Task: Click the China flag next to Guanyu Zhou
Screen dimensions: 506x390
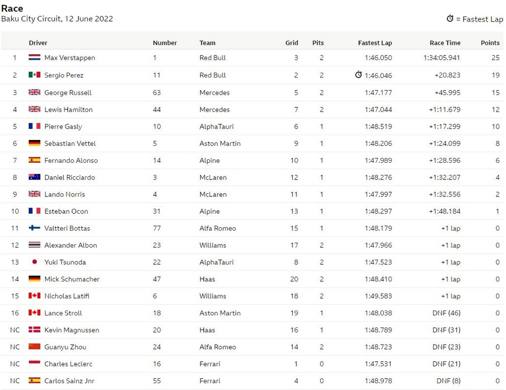Action: coord(35,347)
